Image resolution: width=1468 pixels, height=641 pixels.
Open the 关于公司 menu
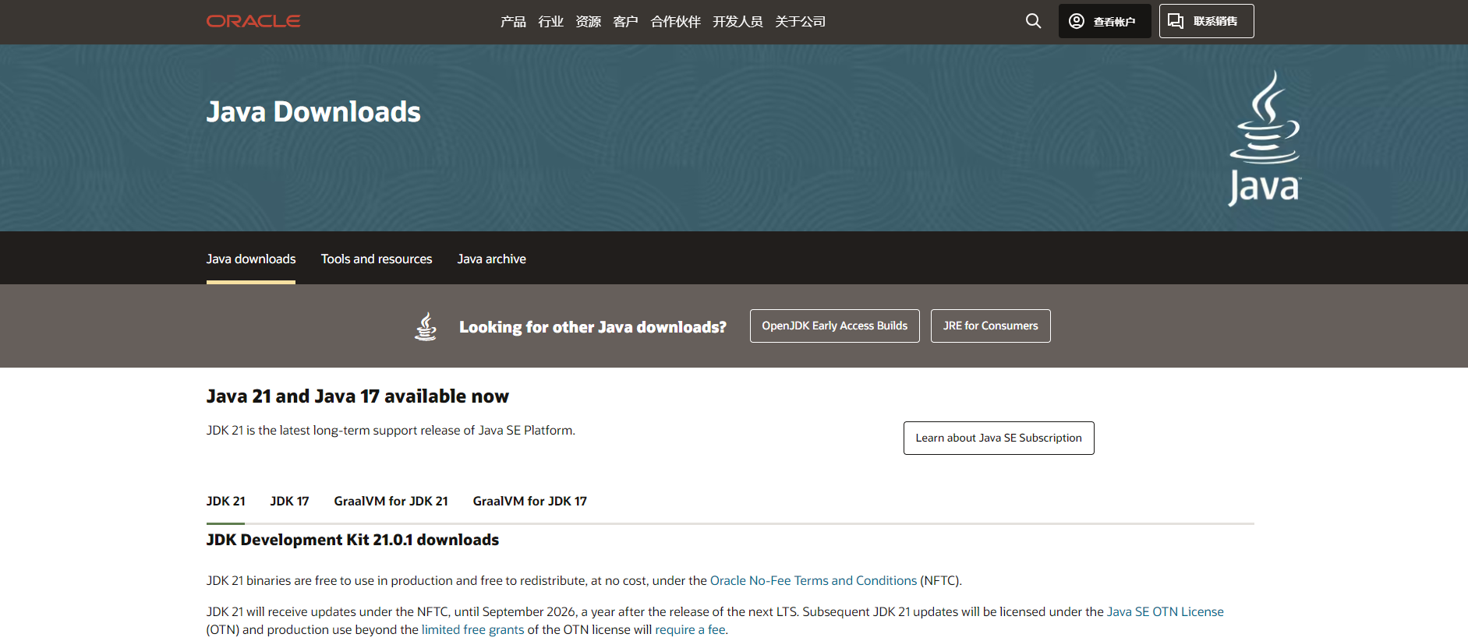pos(800,22)
